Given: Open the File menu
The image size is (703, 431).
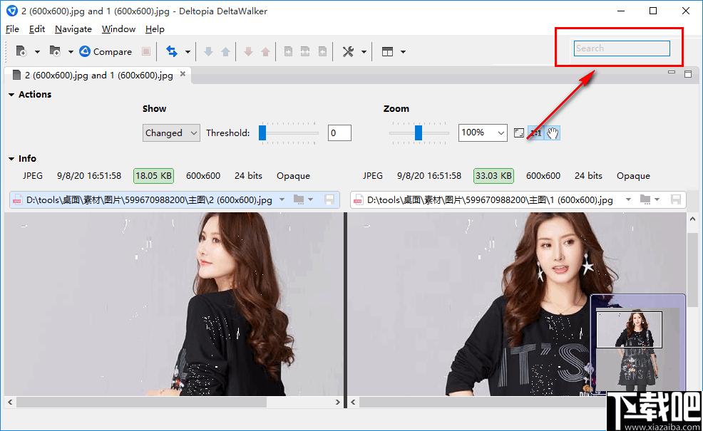Looking at the screenshot, I should click(12, 29).
